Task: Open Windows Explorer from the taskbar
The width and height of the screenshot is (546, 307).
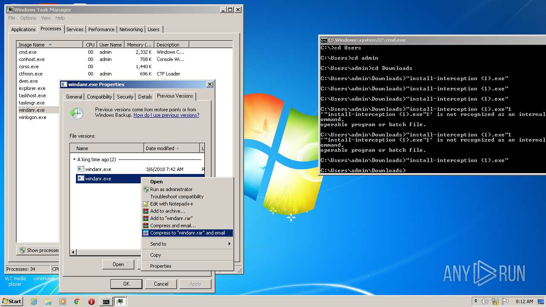Action: point(48,301)
